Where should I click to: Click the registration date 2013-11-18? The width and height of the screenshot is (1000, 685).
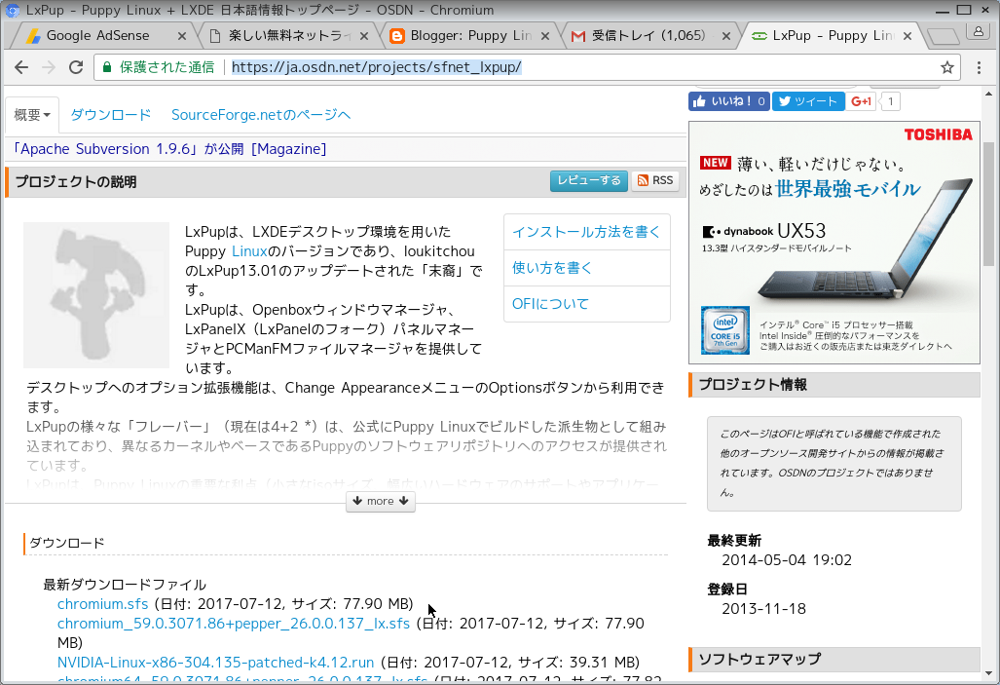pos(763,609)
